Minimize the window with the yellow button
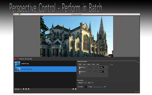The image size is (152, 95). (16, 14)
